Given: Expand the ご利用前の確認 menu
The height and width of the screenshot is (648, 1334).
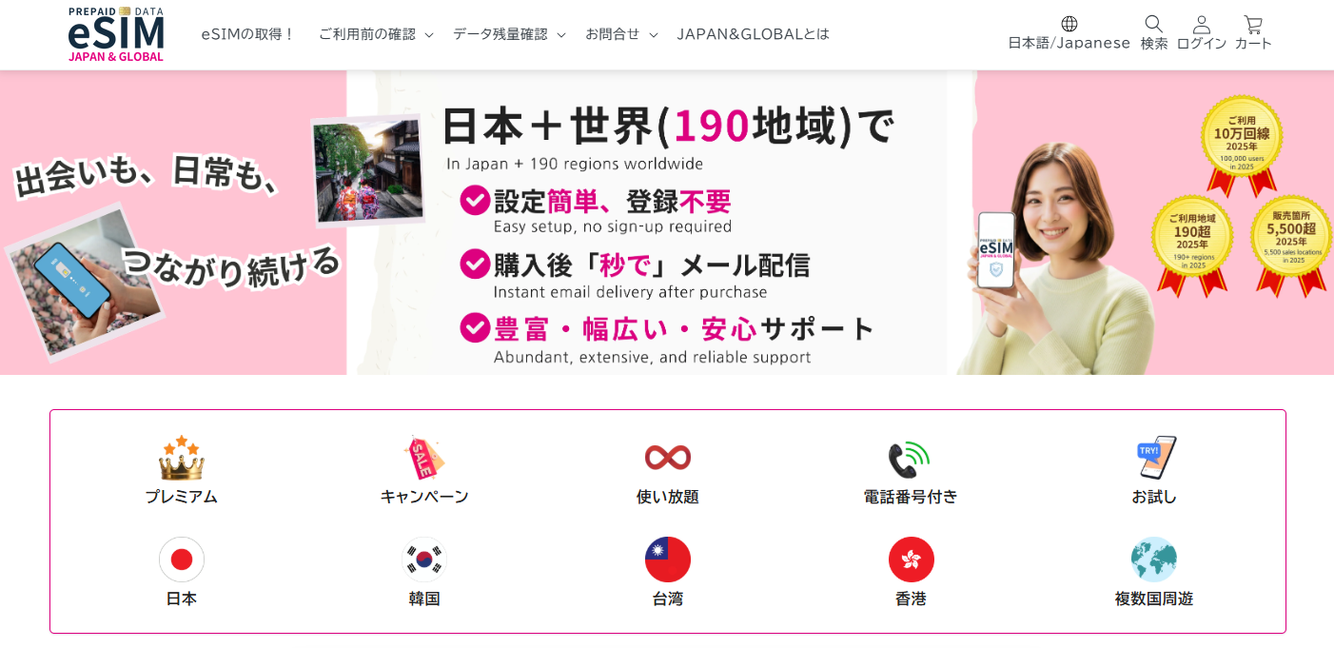Looking at the screenshot, I should pos(376,34).
